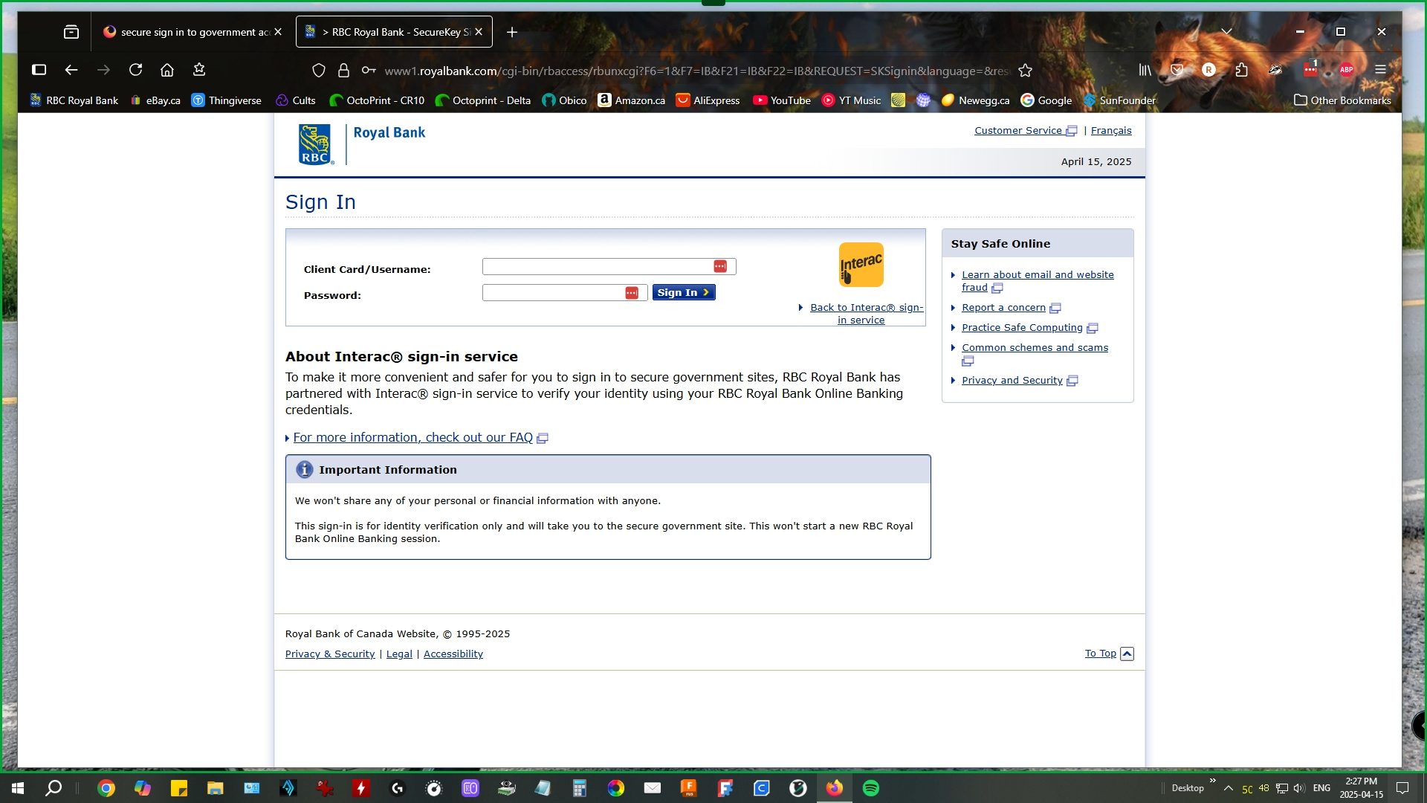1427x803 pixels.
Task: Open the RBC Royal Bank bookmark
Action: click(x=74, y=100)
